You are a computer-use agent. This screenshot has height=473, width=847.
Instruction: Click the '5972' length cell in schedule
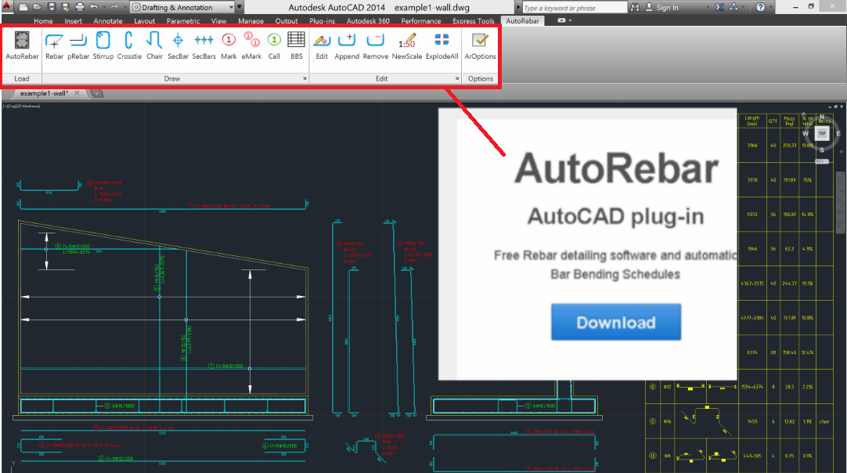tap(752, 215)
